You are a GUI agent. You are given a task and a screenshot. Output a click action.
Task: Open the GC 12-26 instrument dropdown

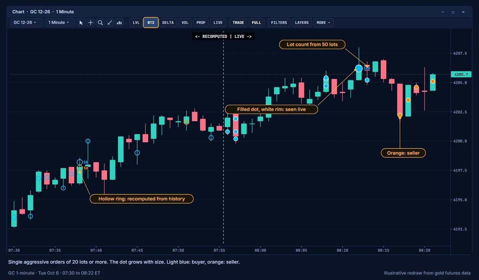coord(27,23)
